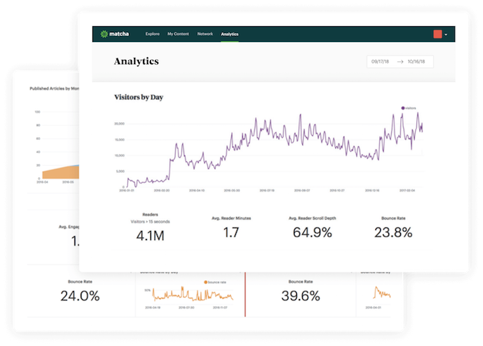The height and width of the screenshot is (346, 483).
Task: Click the red user avatar square
Action: [437, 34]
